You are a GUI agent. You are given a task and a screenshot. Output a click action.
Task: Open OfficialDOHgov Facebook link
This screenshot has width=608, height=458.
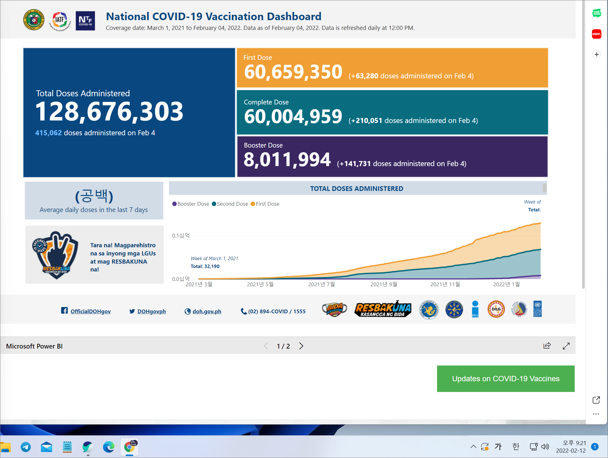pos(90,311)
